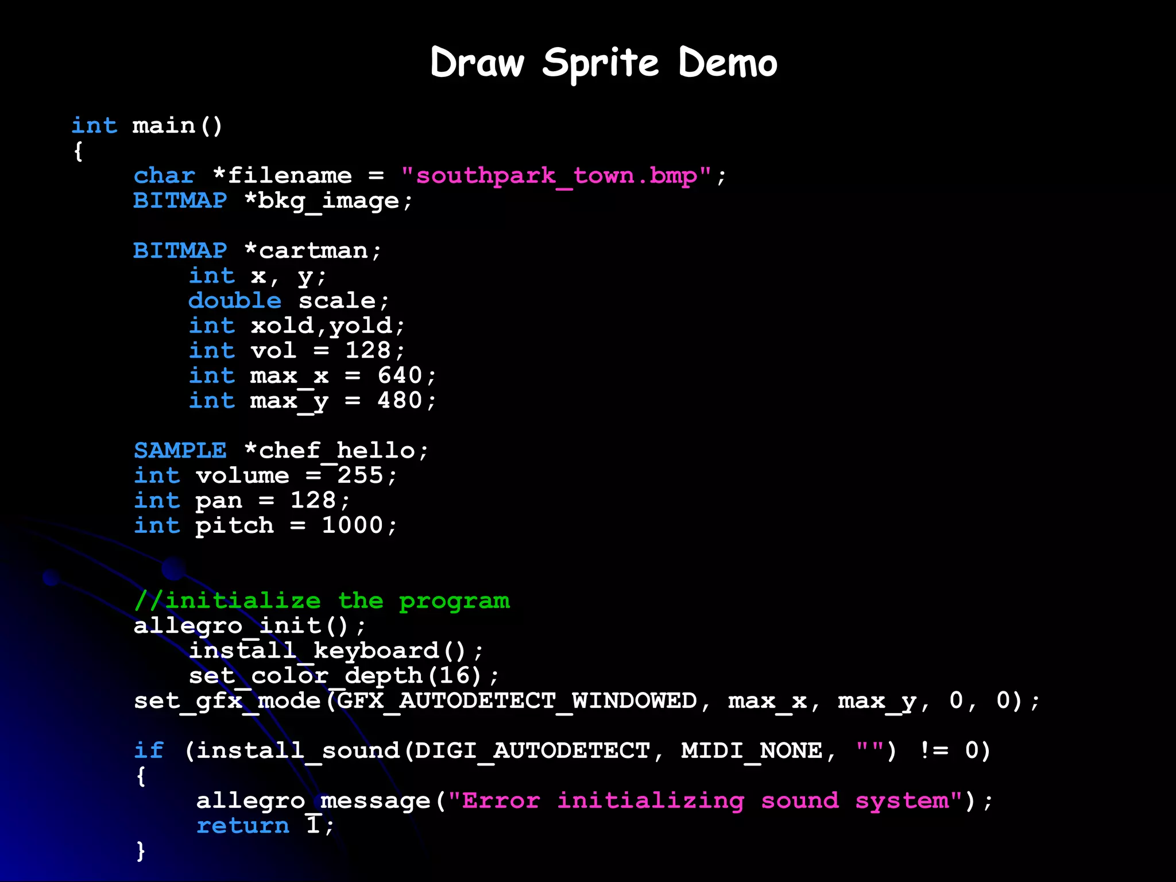Image resolution: width=1176 pixels, height=882 pixels.
Task: Click the southpark_town.bmp string literal
Action: tap(556, 176)
